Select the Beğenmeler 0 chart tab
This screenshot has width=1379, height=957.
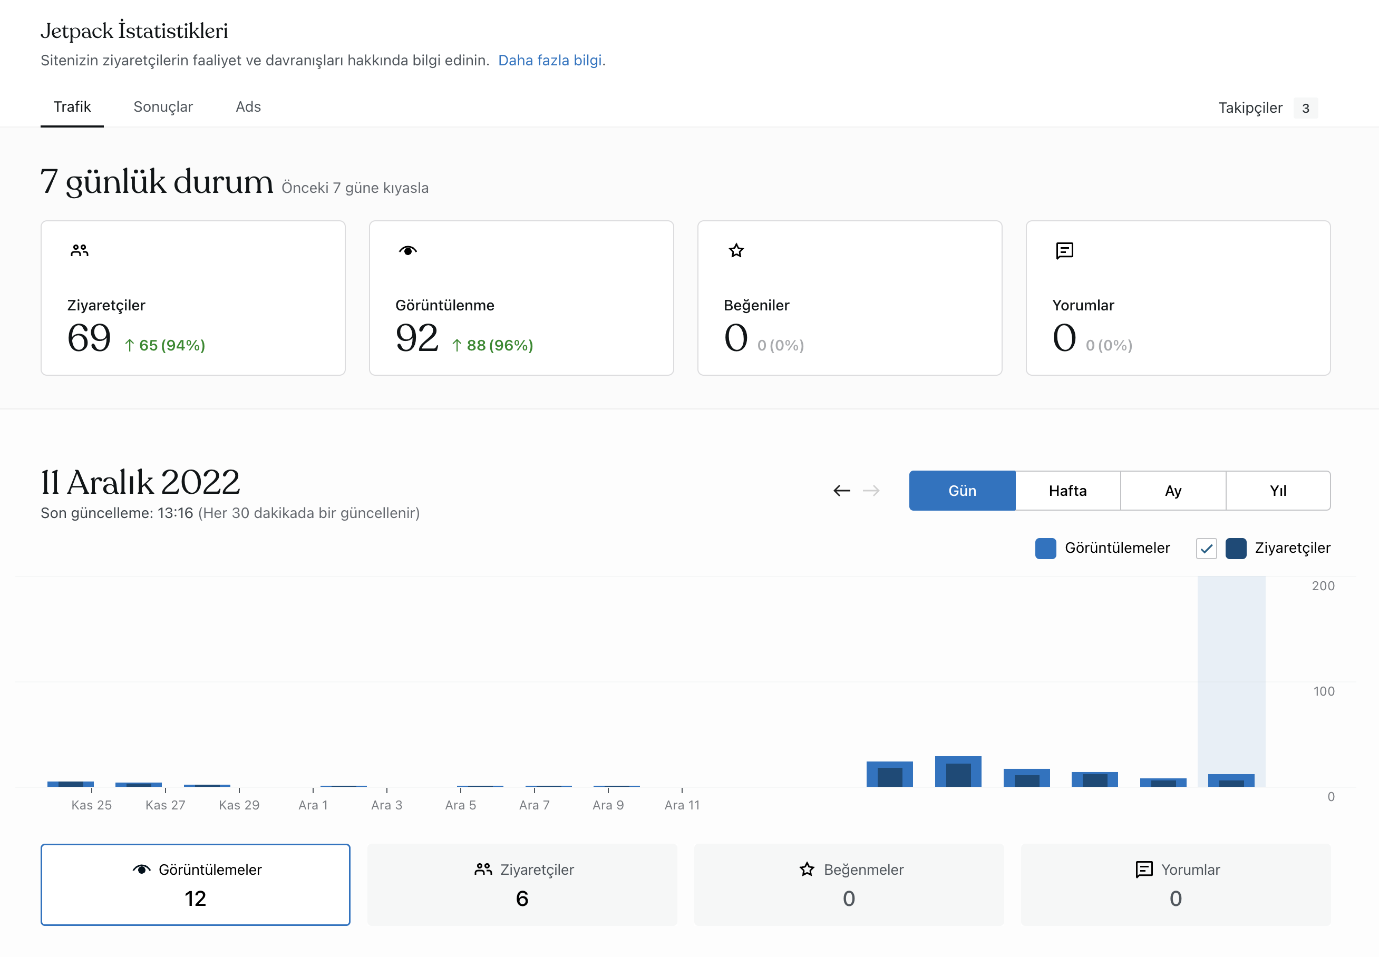[849, 884]
